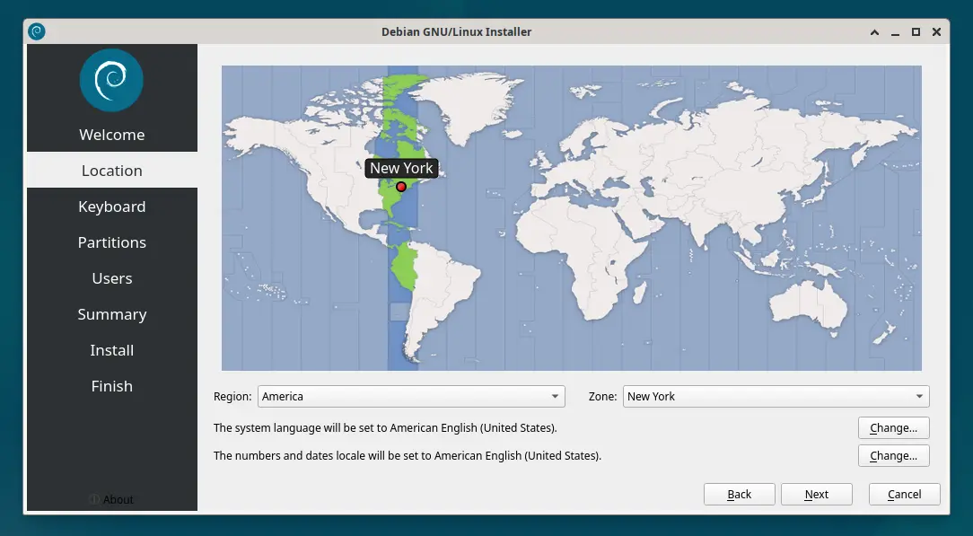
Task: Click the red New York location pin
Action: 401,187
